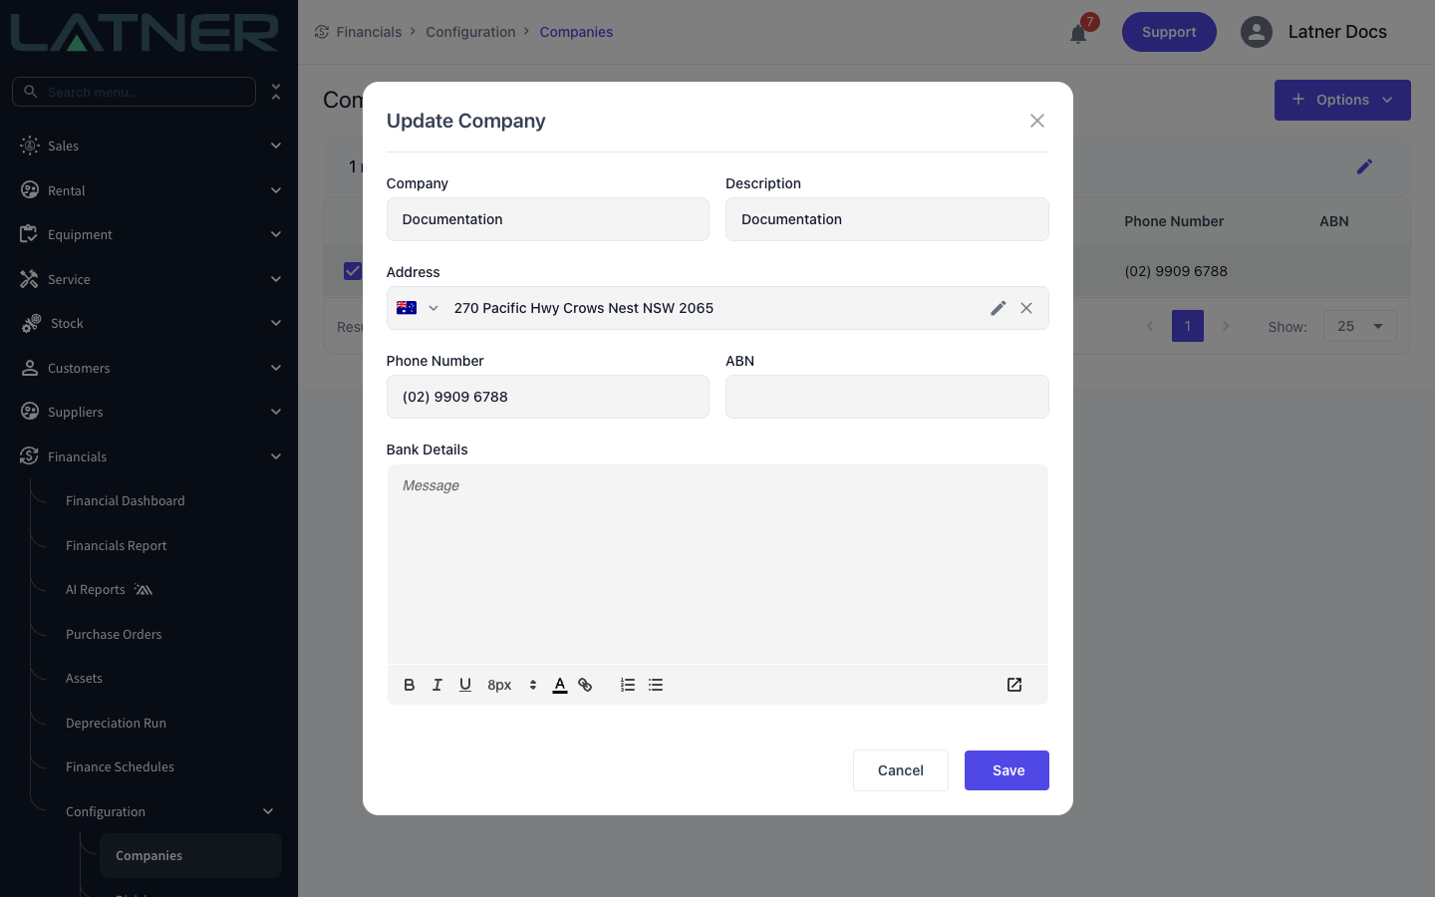Collapse the Configuration submenu
This screenshot has height=897, width=1435.
[x=169, y=811]
